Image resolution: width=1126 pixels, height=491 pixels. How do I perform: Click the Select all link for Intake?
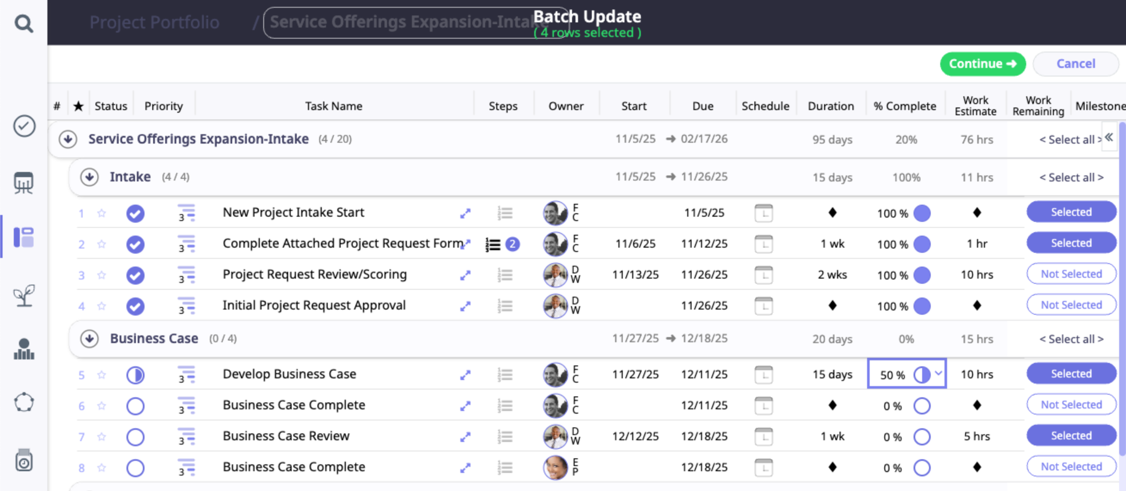[x=1071, y=178]
